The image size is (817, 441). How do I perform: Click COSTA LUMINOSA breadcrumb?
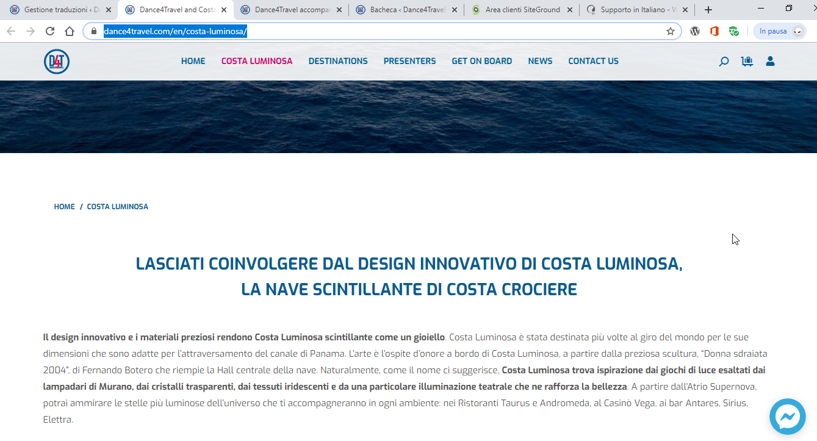click(x=118, y=207)
